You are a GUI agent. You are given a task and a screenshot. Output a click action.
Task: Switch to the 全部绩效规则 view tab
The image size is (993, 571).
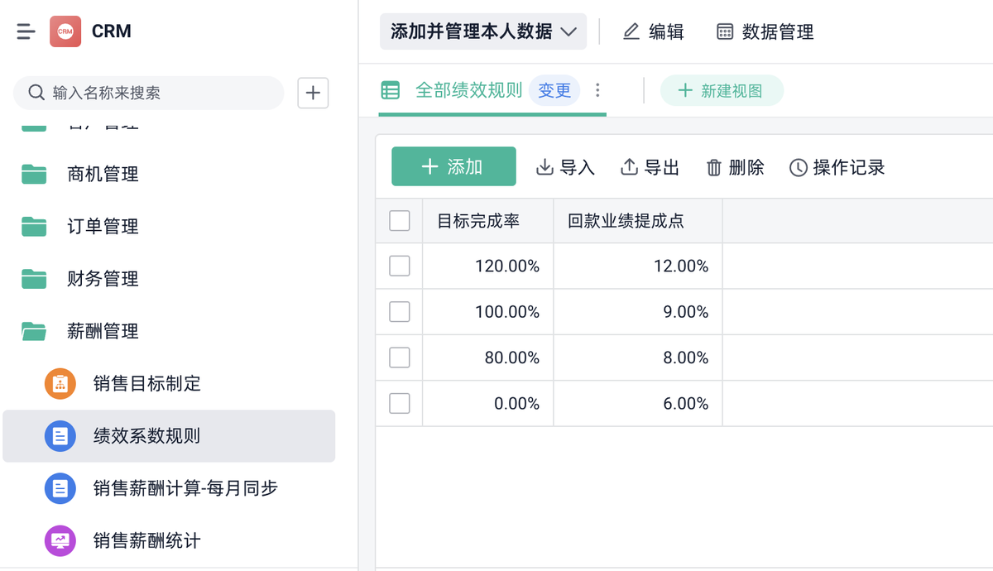coord(468,90)
